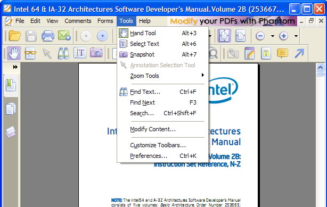This screenshot has width=327, height=207.
Task: Click the Email envelope toolbar icon
Action: click(64, 36)
